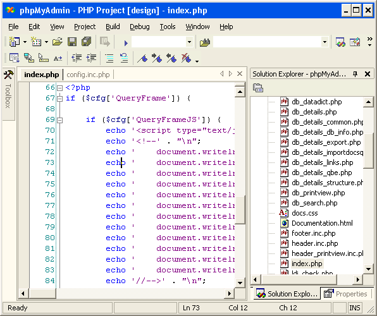
Task: Click the Find in Files binoculars icon
Action: [205, 42]
